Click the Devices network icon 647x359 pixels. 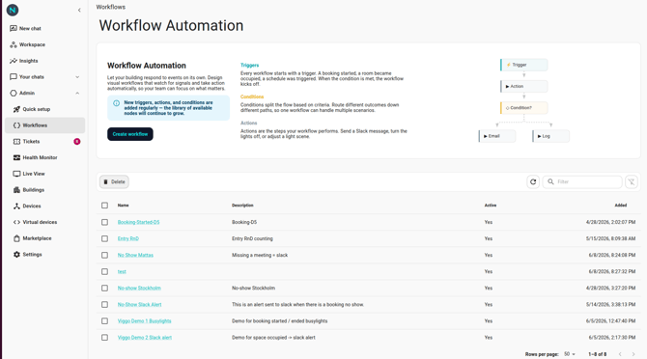coord(16,207)
